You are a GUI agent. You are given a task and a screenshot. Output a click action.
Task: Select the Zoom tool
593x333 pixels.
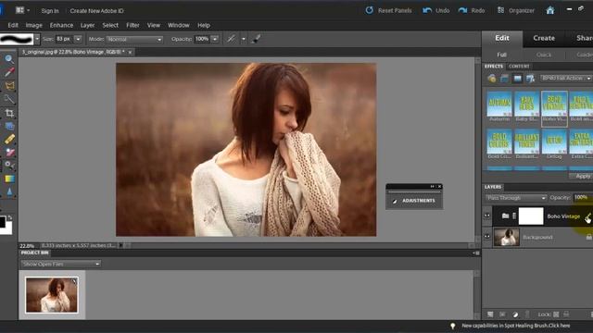9,59
